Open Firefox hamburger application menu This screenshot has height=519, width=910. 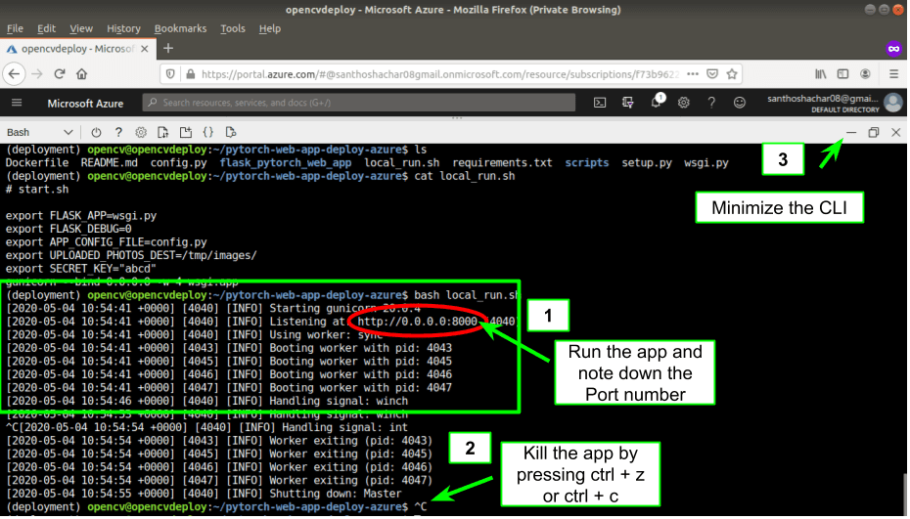(893, 74)
